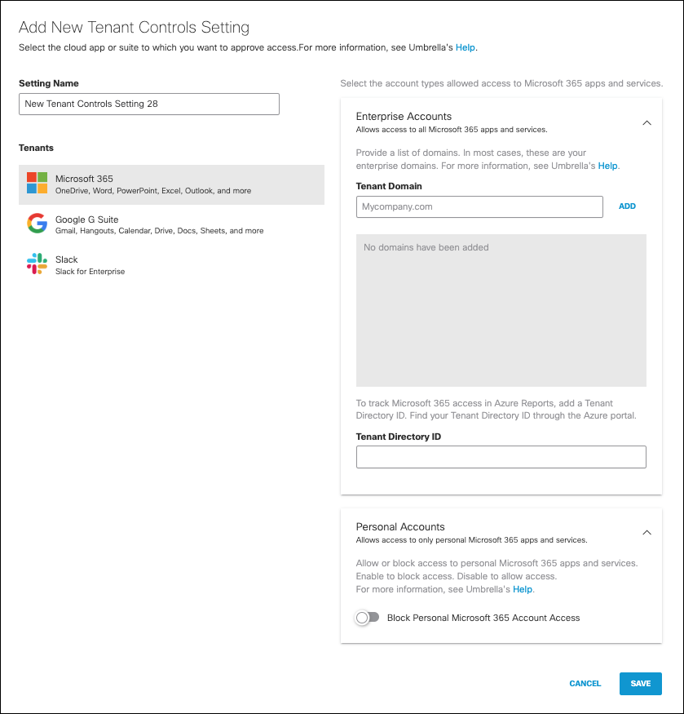
Task: Collapse the Personal Accounts section chevron
Action: (x=646, y=532)
